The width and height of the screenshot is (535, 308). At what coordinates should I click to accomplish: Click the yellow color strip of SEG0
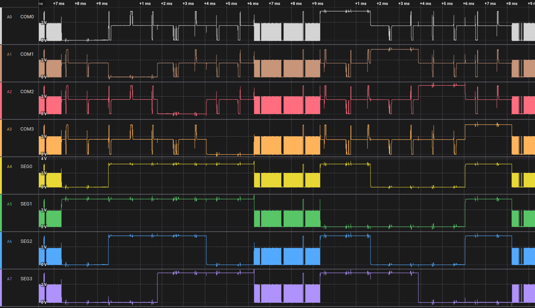(1, 175)
